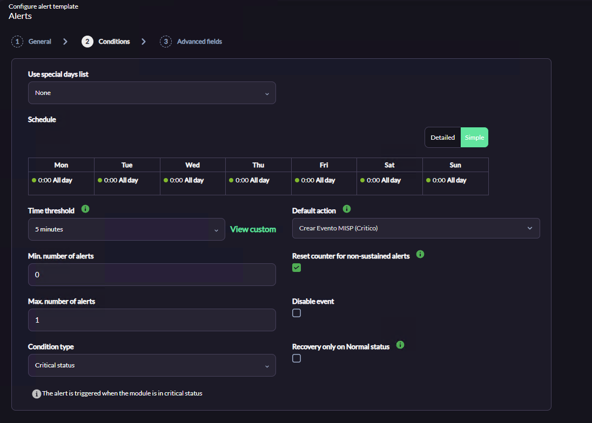Click info icon beside Reset counter label
592x423 pixels.
pos(420,254)
